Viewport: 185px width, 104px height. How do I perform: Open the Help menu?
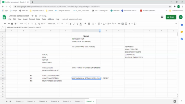tap(58, 19)
